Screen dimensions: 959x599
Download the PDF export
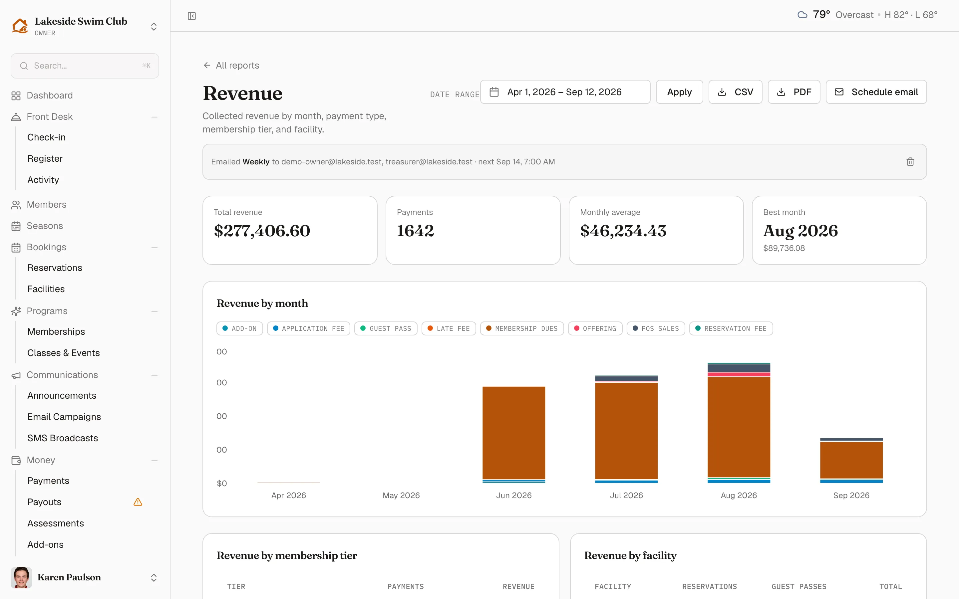794,92
